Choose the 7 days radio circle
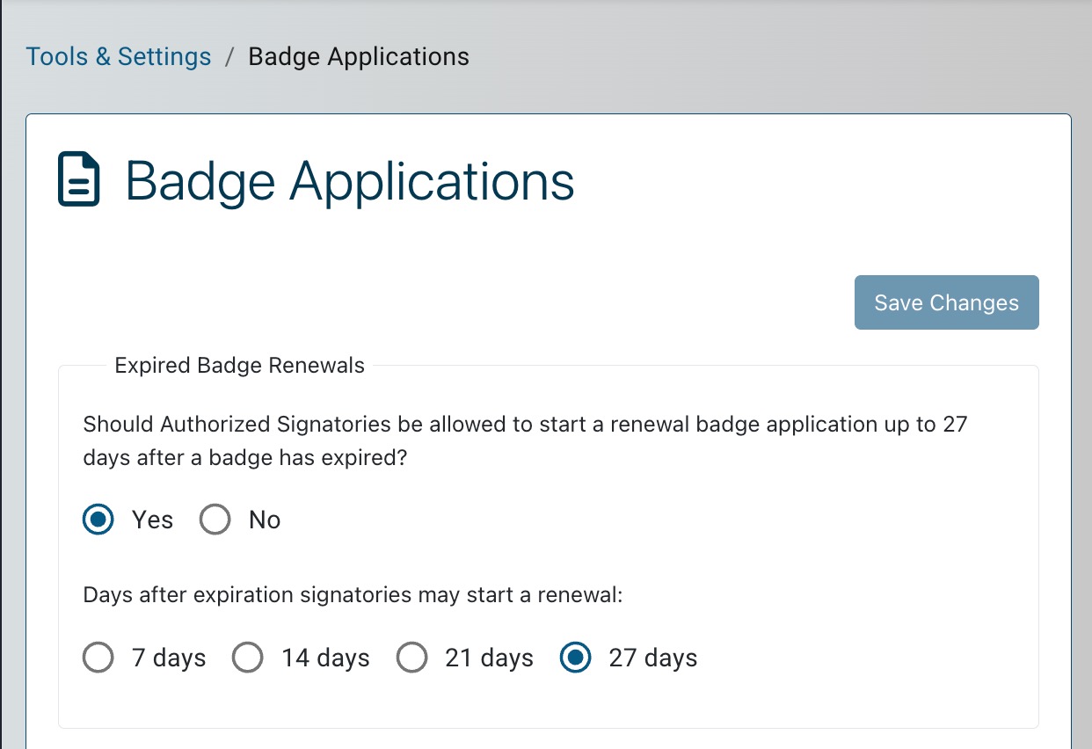Viewport: 1092px width, 749px height. (98, 658)
